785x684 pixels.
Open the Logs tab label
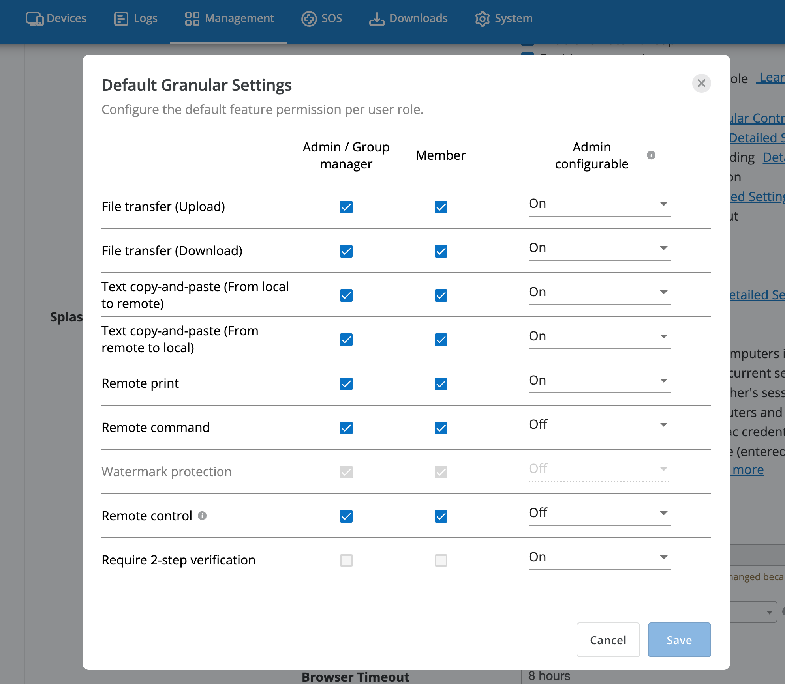coord(146,18)
